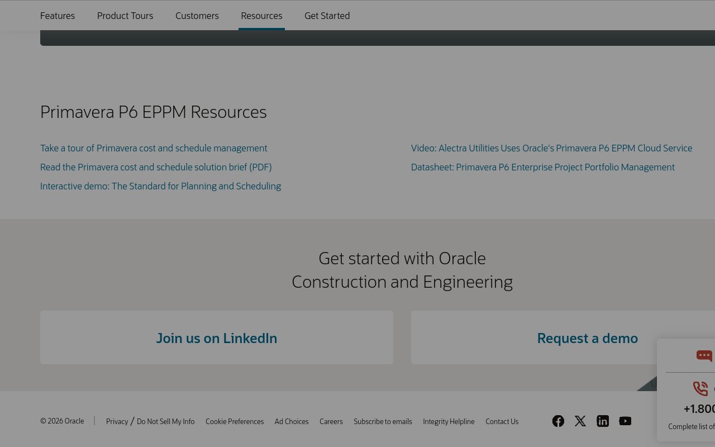Open Oracle's X (Twitter) icon
Screen dimensions: 715x447
(580, 421)
